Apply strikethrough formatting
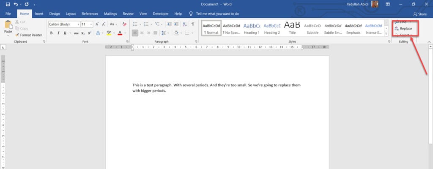 tap(76, 33)
